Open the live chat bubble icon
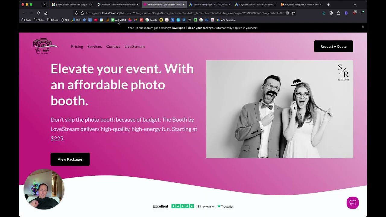The height and width of the screenshot is (217, 386). [x=353, y=203]
